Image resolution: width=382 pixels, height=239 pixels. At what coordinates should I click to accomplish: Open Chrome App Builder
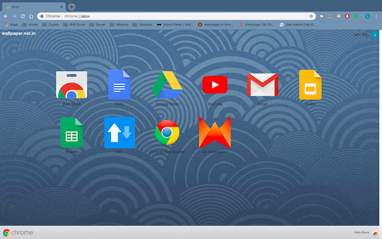167,133
